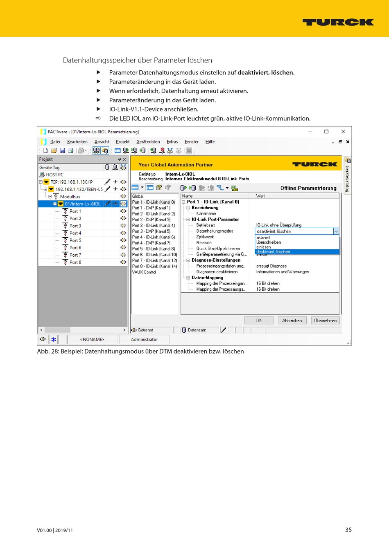Screen dimensions: 389x549
Task: Collapse the IO-Link Port-Parameter group
Action: click(x=188, y=219)
